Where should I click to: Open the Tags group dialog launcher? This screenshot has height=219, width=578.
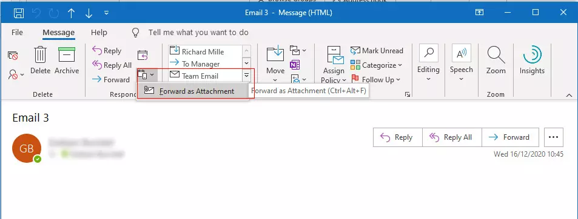[408, 94]
